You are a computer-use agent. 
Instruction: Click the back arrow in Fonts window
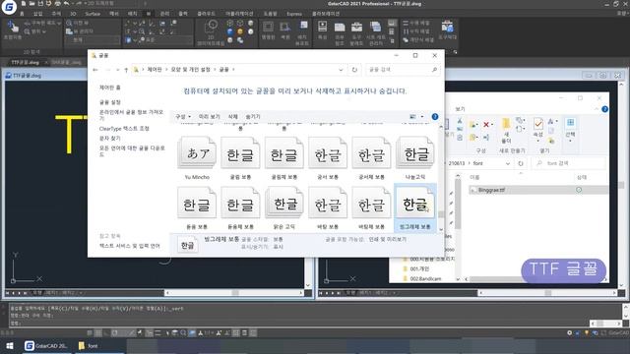coord(95,70)
